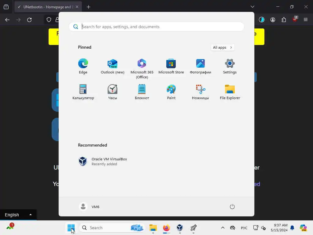Click the uBlock Origin extension icon
The height and width of the screenshot is (235, 313).
[295, 19]
